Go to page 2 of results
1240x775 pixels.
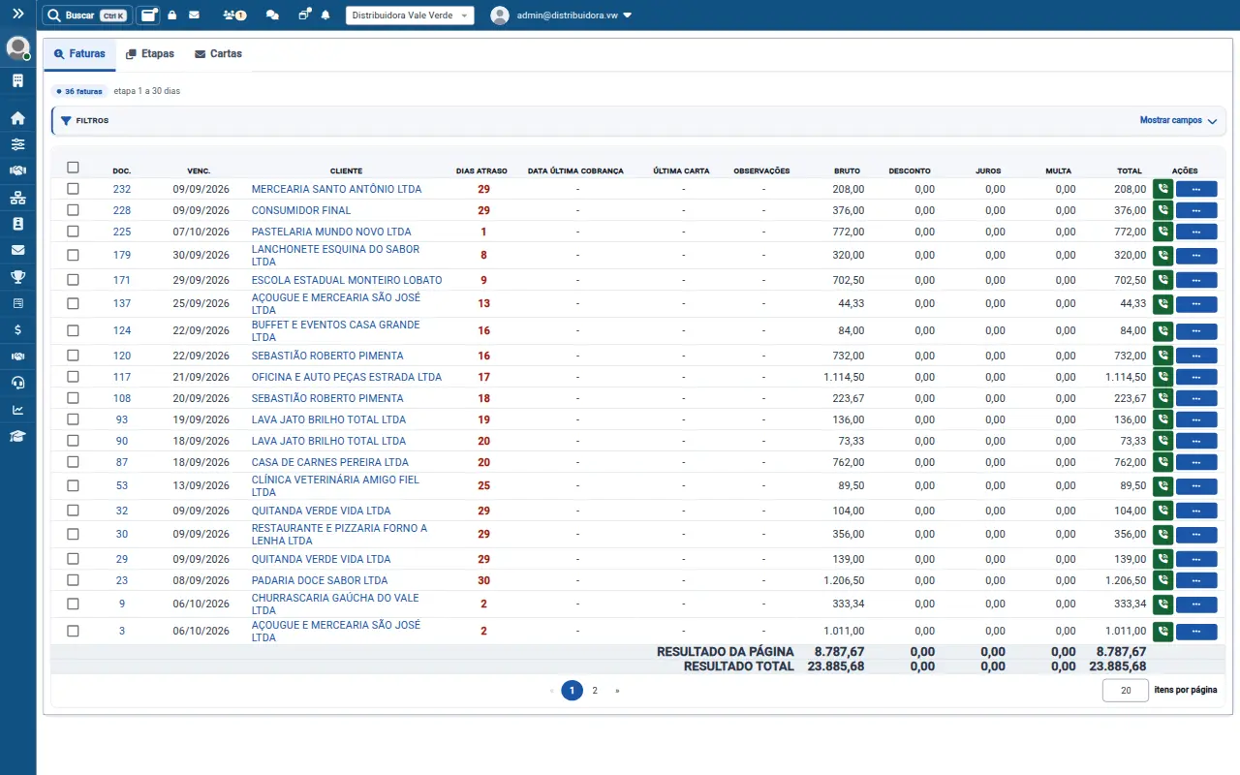click(x=595, y=691)
